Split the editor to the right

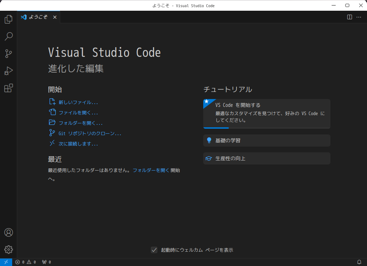click(x=349, y=17)
